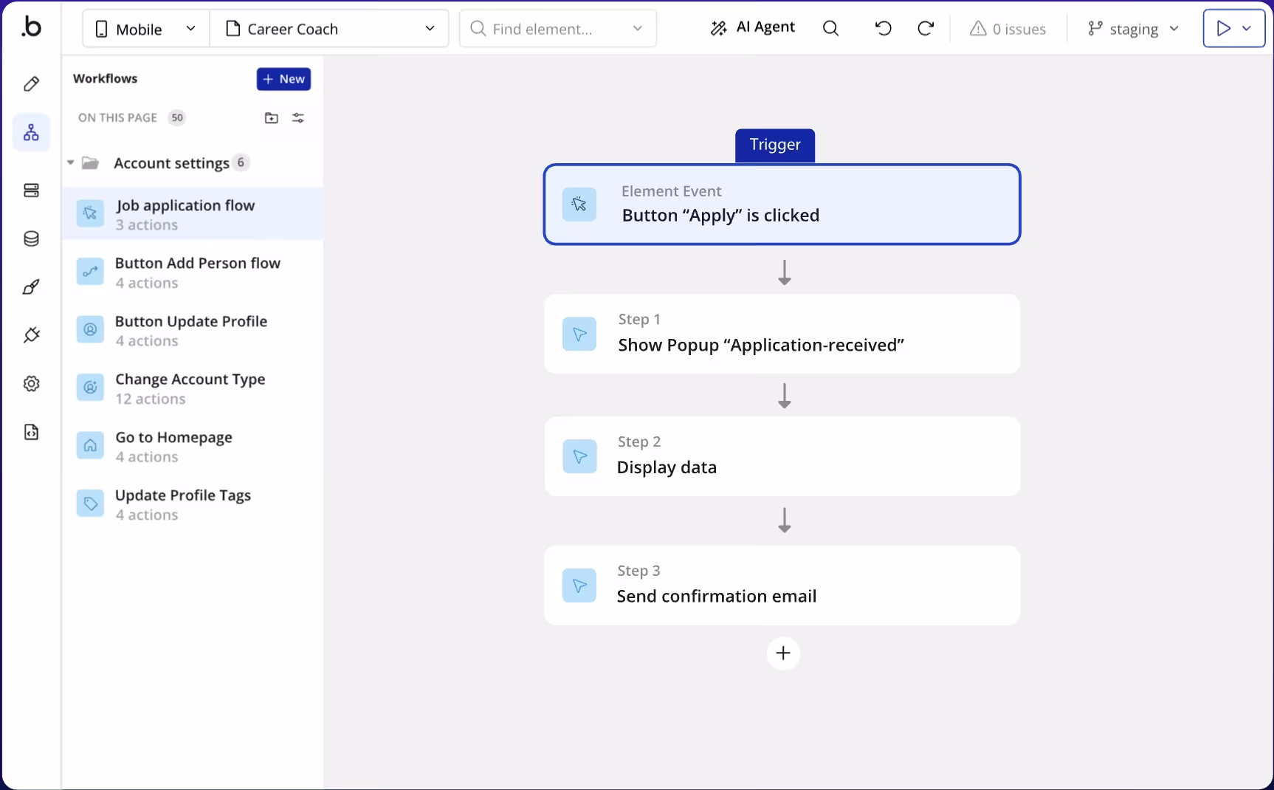1274x790 pixels.
Task: Click the Step 2 action icon
Action: [x=579, y=456]
